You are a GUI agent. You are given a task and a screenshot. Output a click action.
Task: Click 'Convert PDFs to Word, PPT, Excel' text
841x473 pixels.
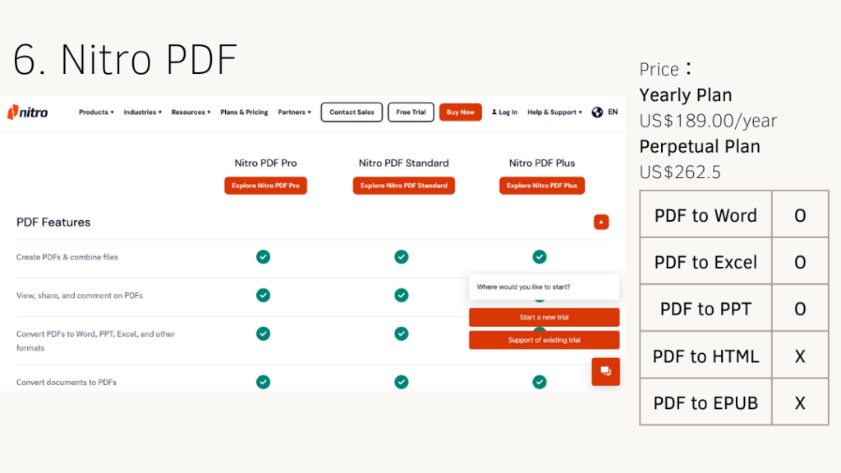click(95, 341)
